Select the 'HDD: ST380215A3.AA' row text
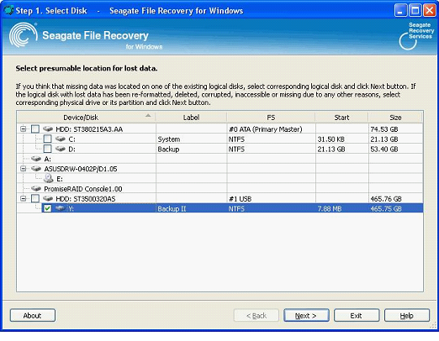The image size is (439, 341). 89,129
